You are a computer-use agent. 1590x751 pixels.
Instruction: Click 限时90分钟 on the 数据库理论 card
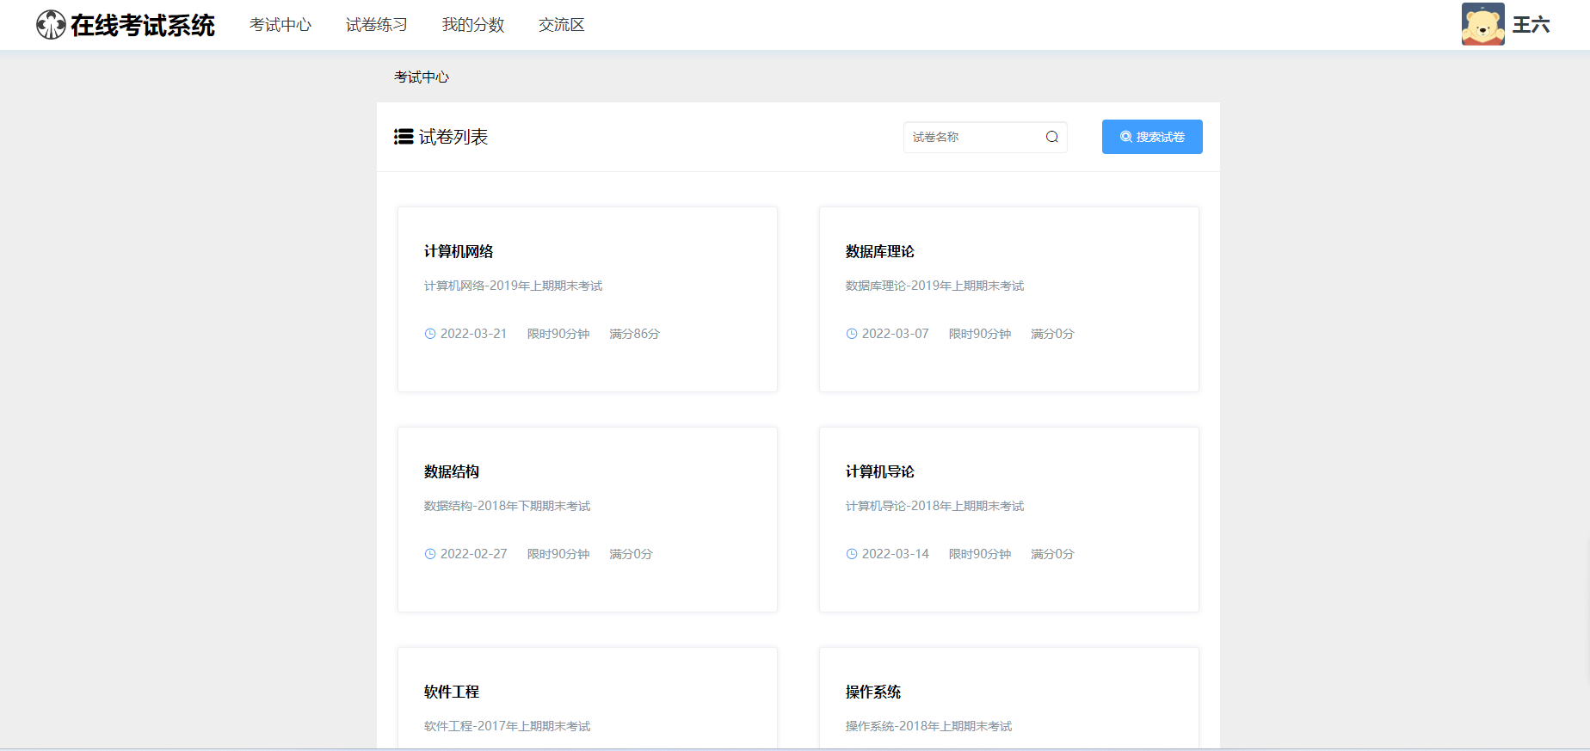pyautogui.click(x=980, y=334)
